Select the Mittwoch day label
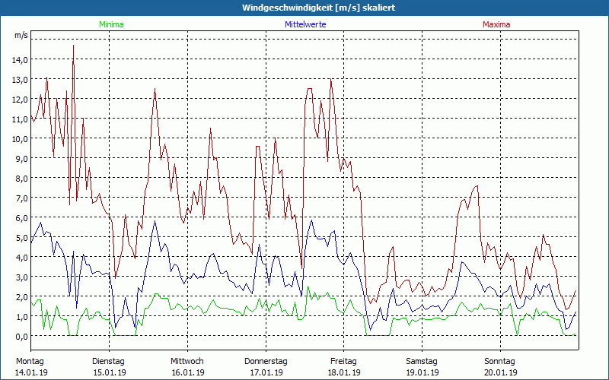Viewport: 609px width, 380px height. point(187,361)
